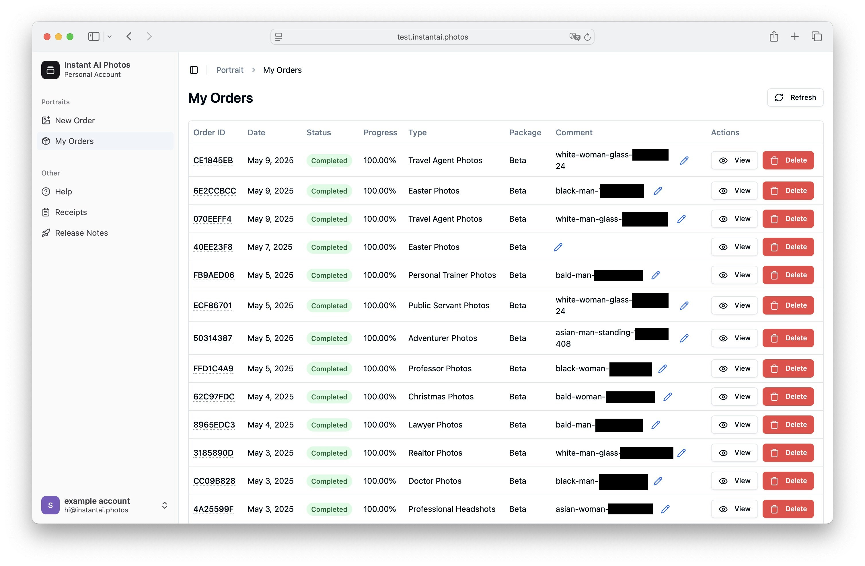
Task: Edit comment pencil for order CE1845EB
Action: 684,160
